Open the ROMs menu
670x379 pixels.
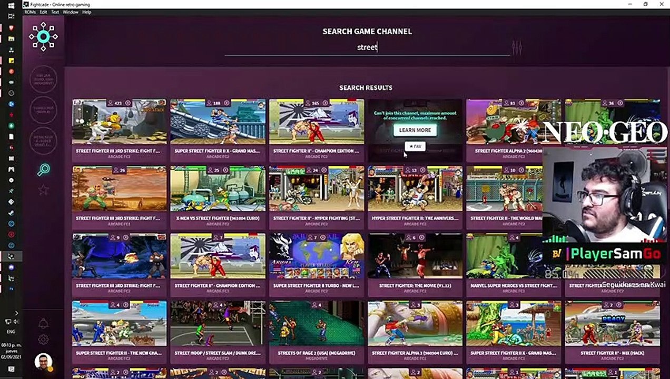[x=30, y=12]
